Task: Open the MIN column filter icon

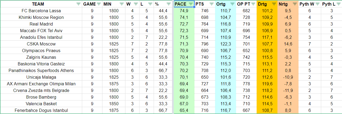Action: [x=122, y=4]
